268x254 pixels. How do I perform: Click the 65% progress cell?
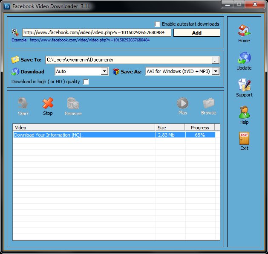point(200,135)
